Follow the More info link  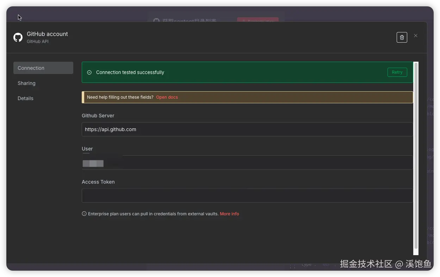coord(229,214)
